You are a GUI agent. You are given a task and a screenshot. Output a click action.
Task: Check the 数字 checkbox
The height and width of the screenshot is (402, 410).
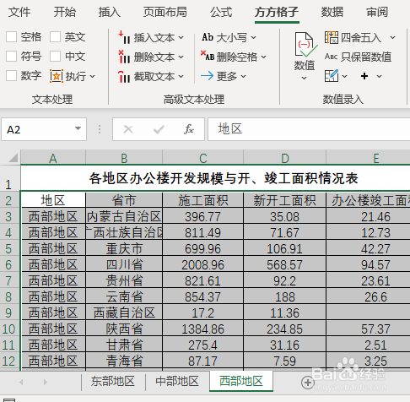point(11,76)
